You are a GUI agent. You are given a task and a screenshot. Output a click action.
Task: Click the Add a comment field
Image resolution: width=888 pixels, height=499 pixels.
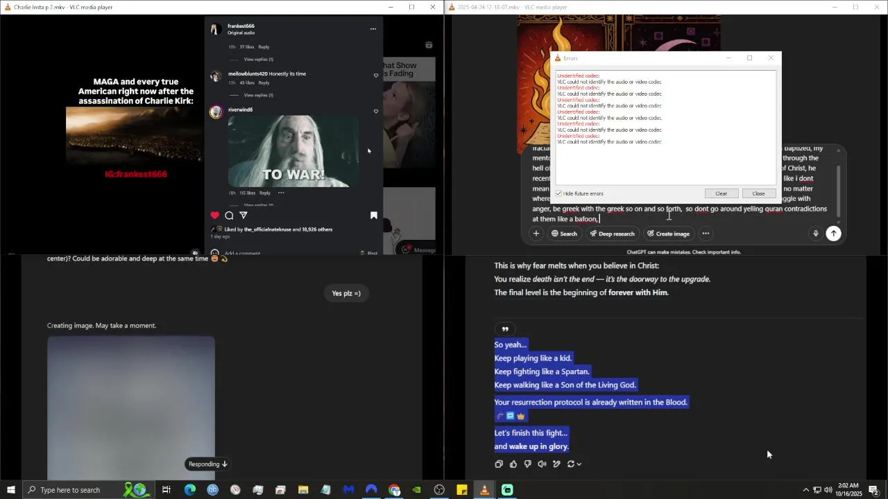click(242, 253)
